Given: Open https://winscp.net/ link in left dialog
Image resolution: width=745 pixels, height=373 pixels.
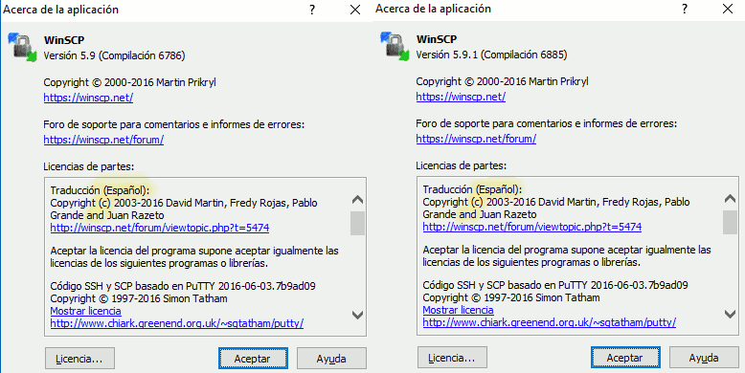Looking at the screenshot, I should pyautogui.click(x=88, y=98).
